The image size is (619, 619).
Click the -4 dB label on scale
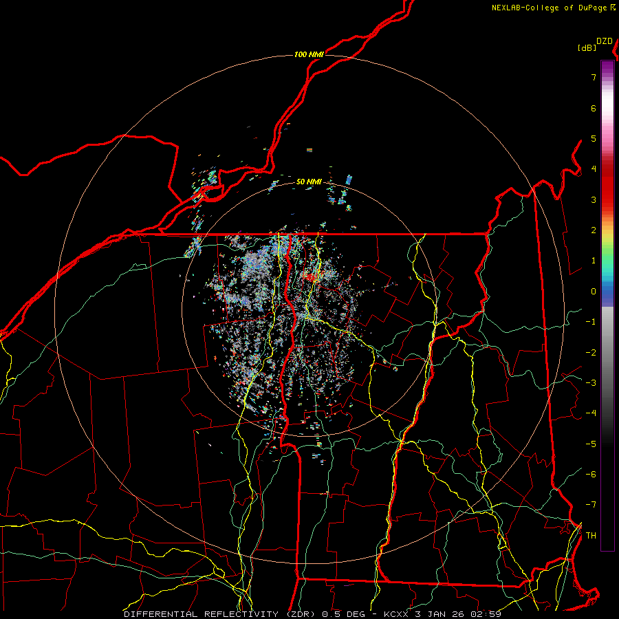point(591,413)
